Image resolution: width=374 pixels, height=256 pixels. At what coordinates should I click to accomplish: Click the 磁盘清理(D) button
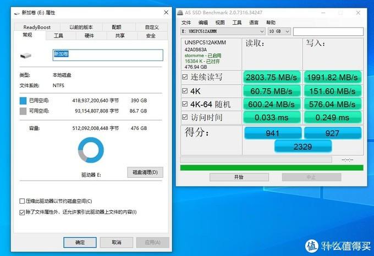pyautogui.click(x=145, y=172)
